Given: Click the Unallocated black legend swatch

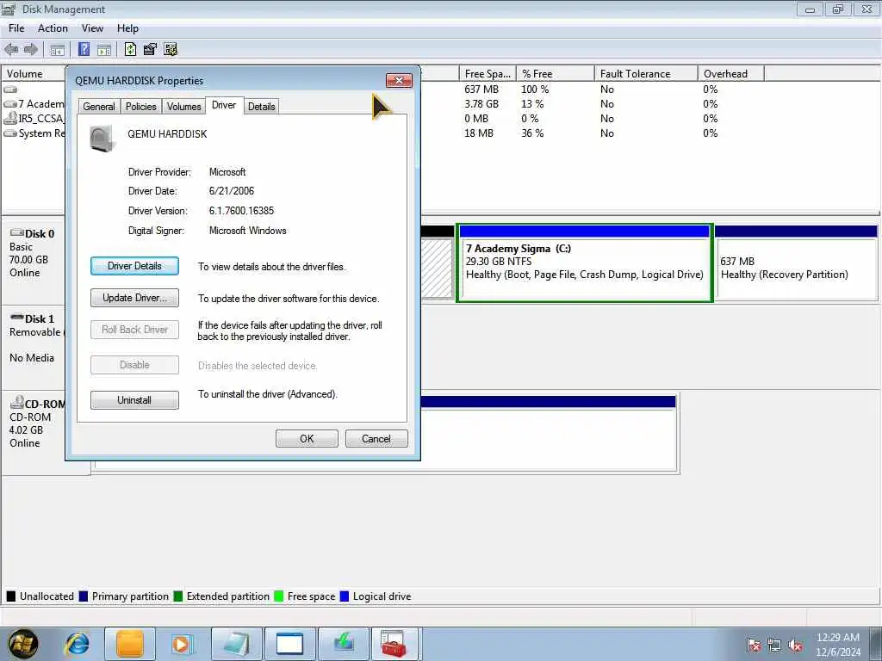Looking at the screenshot, I should click(10, 596).
